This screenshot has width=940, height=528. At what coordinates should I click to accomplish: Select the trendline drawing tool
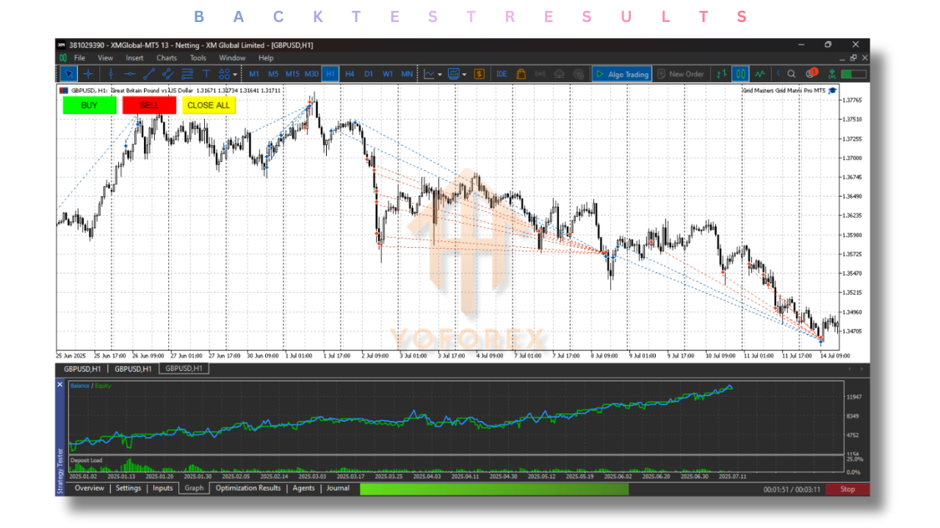(x=149, y=74)
